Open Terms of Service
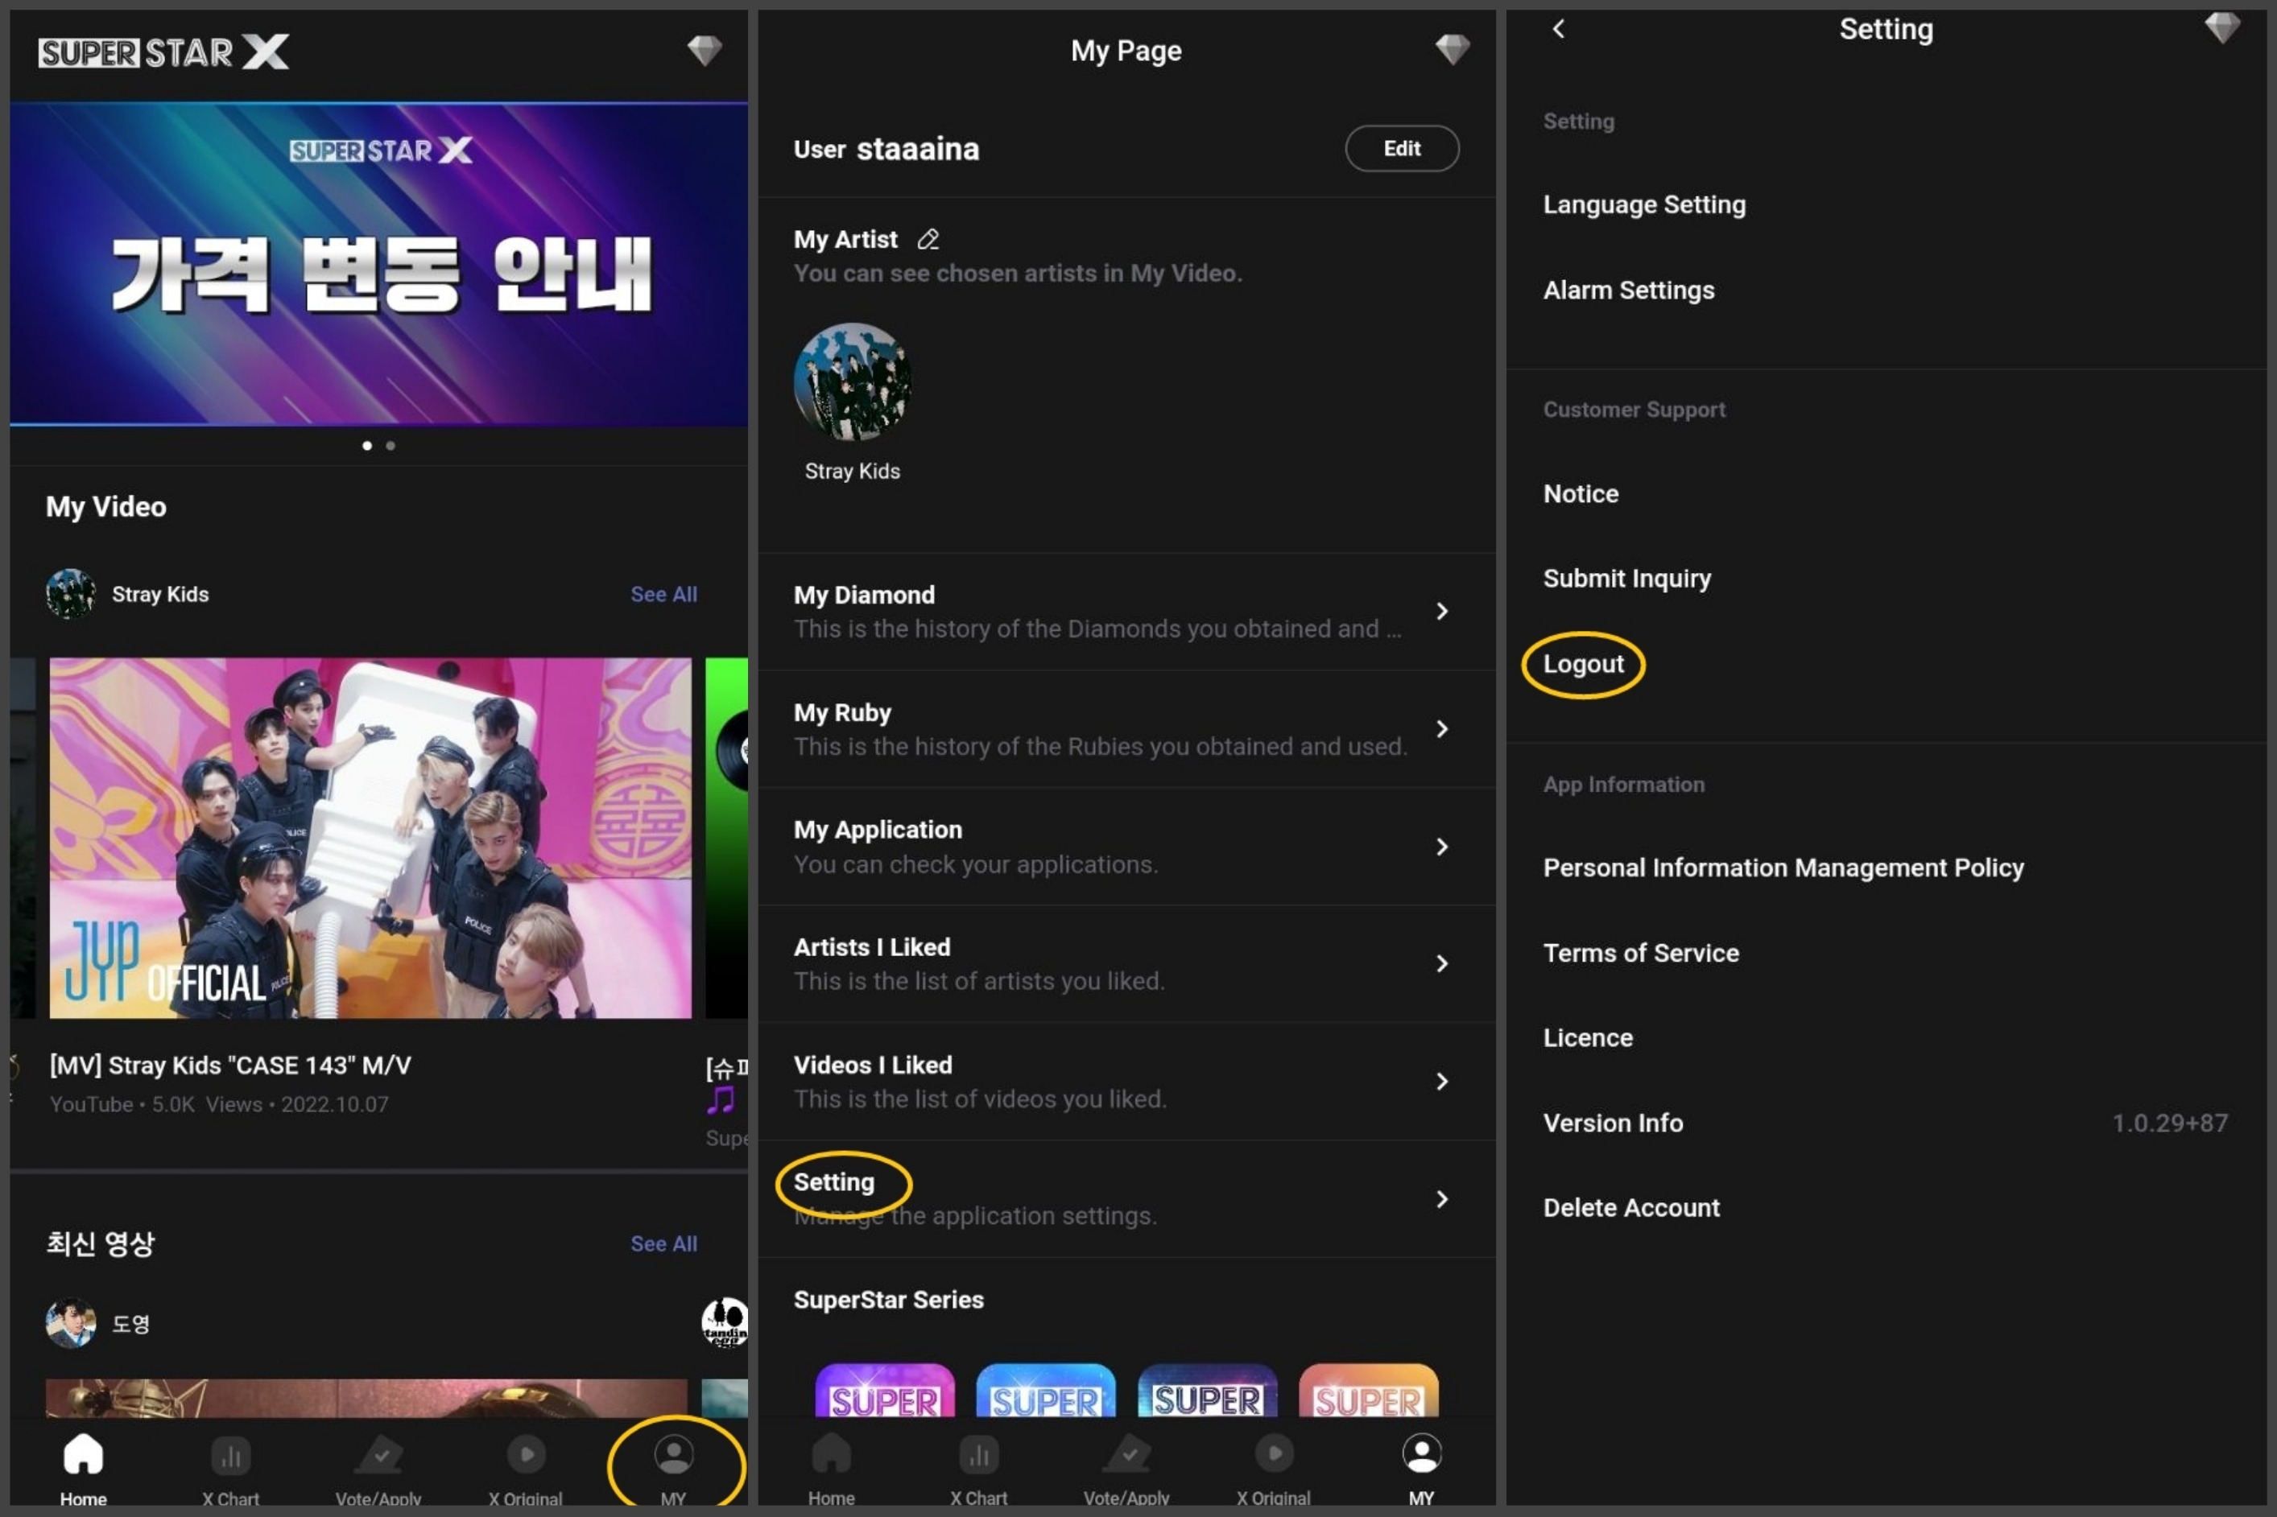The width and height of the screenshot is (2277, 1517). click(x=1640, y=953)
